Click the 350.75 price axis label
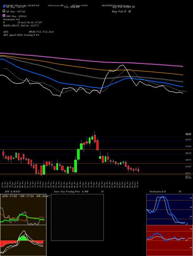The width and height of the screenshot is (193, 256). pyautogui.click(x=188, y=160)
